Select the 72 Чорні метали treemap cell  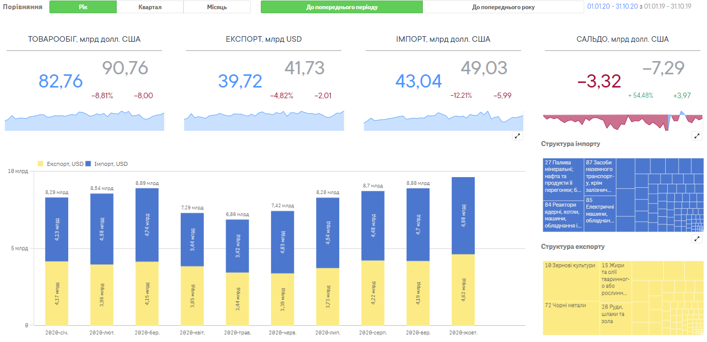coord(572,318)
